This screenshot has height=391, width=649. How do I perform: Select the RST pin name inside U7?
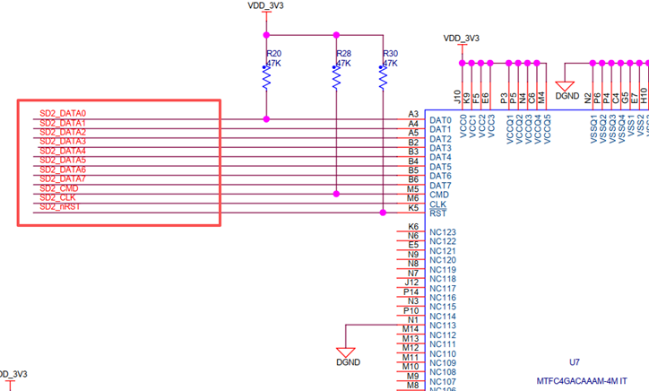pyautogui.click(x=438, y=213)
